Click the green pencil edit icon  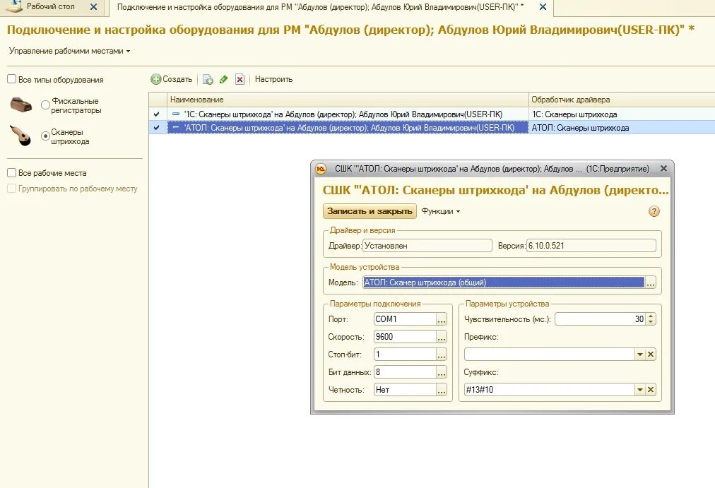[223, 79]
